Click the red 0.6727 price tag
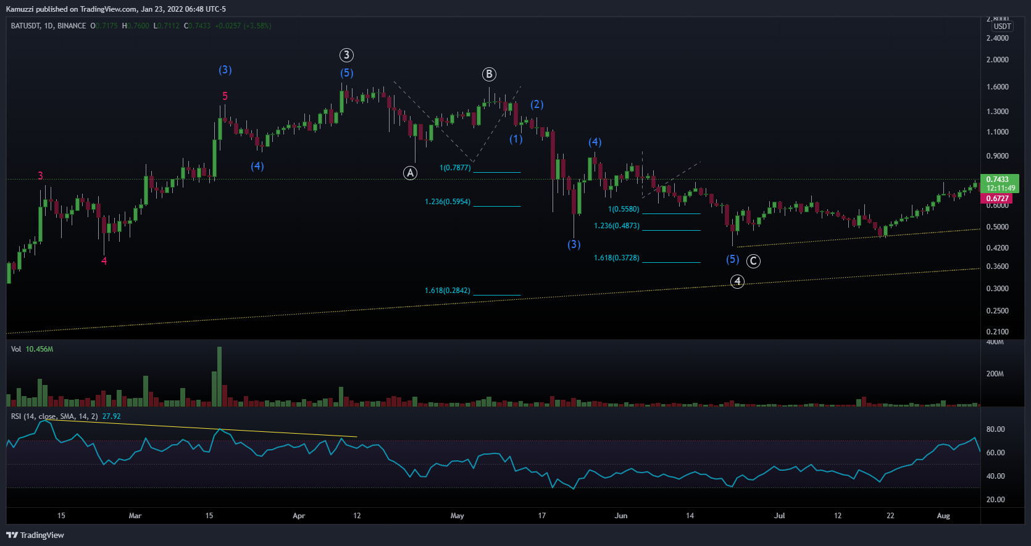This screenshot has width=1031, height=546. tap(997, 199)
